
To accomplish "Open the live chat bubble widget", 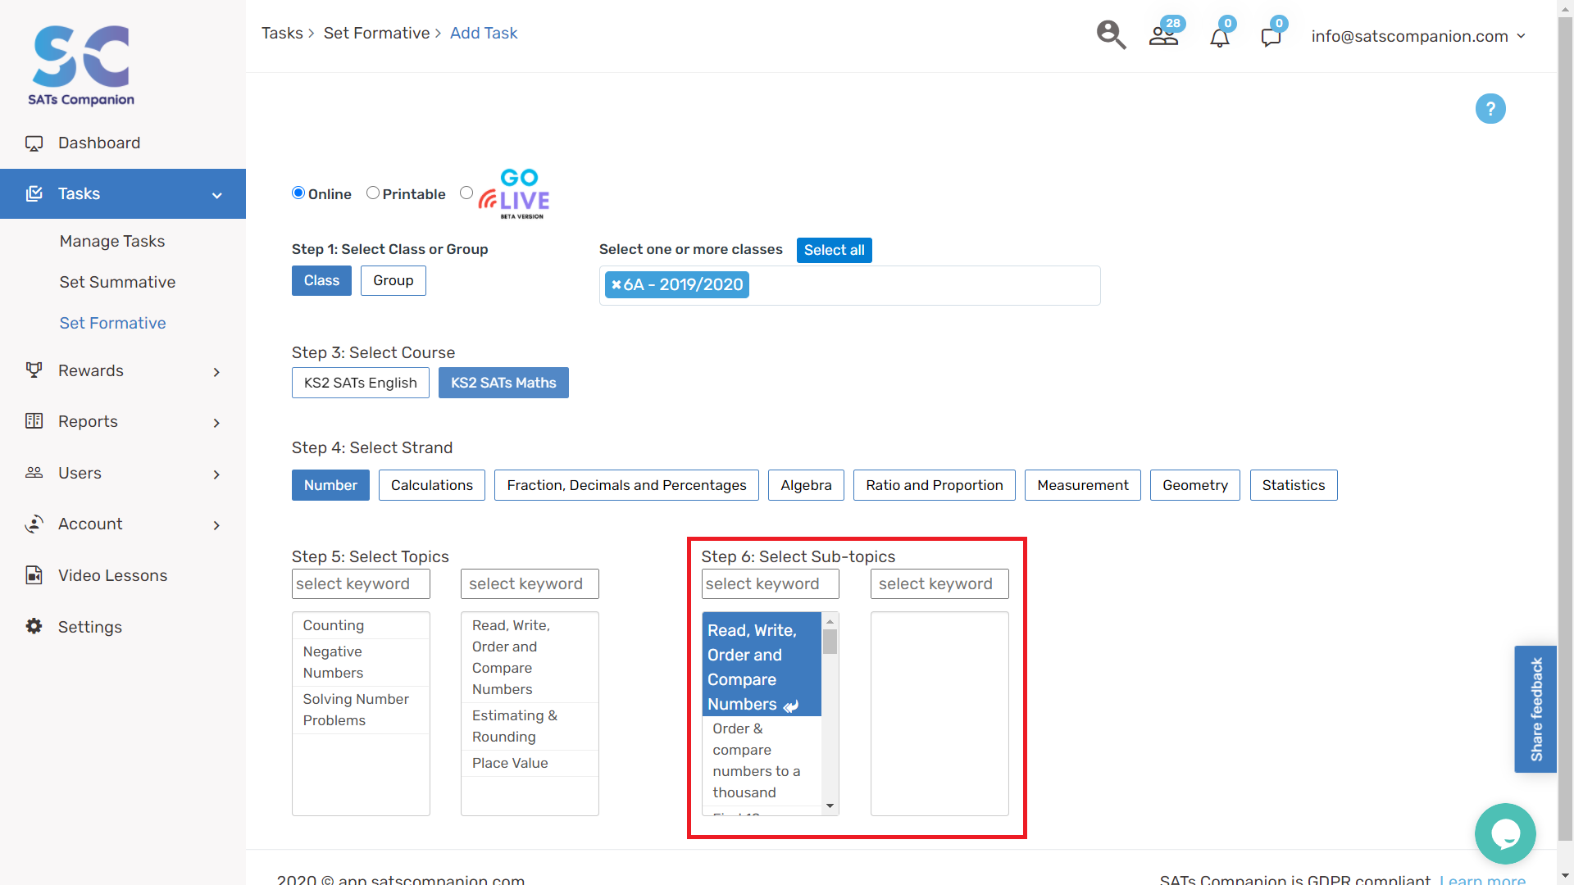I will coord(1505,833).
